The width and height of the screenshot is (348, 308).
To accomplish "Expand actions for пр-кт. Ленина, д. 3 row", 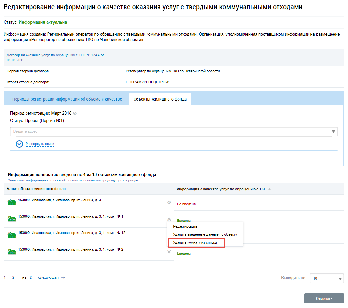I will (x=169, y=202).
